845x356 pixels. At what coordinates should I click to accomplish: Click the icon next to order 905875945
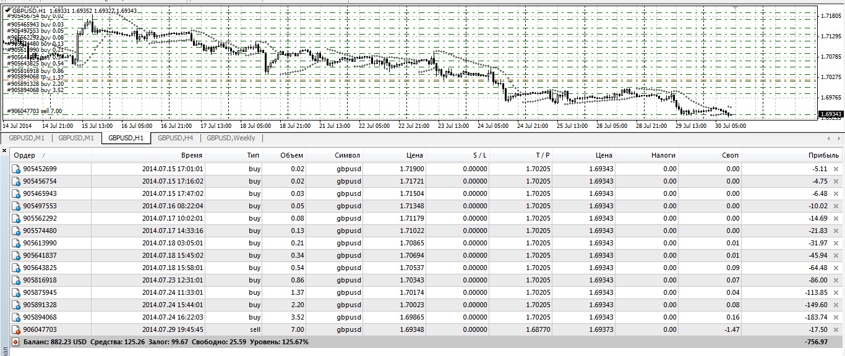[17, 292]
